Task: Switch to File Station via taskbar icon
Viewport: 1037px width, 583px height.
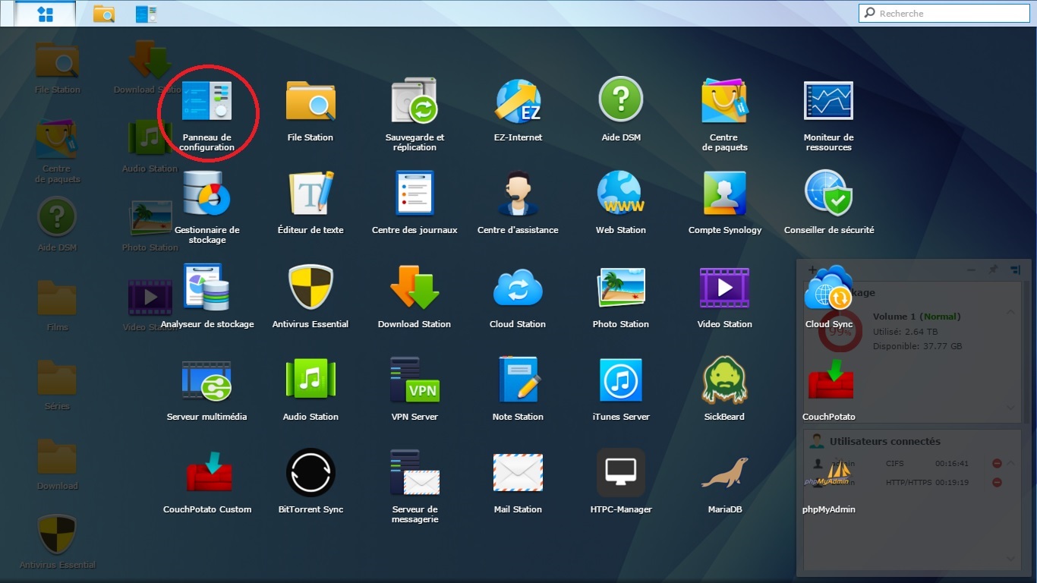Action: tap(103, 14)
